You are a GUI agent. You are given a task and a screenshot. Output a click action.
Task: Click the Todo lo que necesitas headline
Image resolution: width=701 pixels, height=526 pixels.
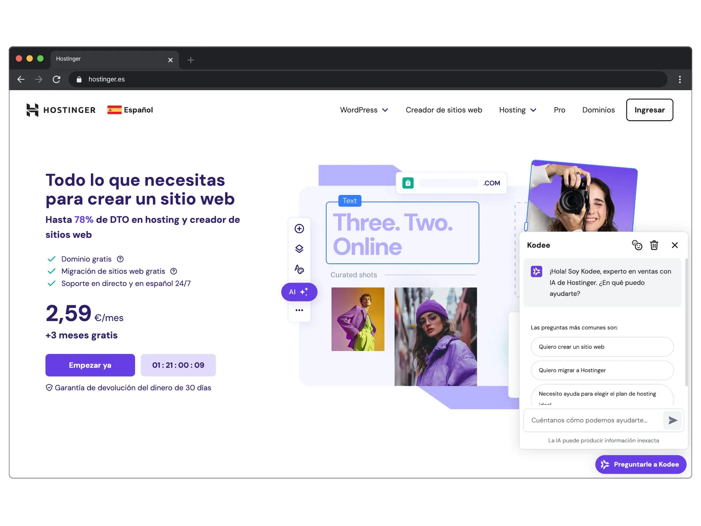click(140, 190)
